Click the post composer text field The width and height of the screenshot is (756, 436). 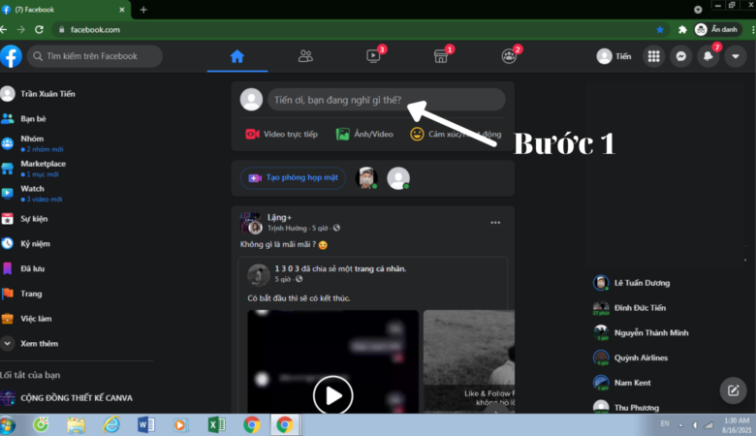point(386,100)
